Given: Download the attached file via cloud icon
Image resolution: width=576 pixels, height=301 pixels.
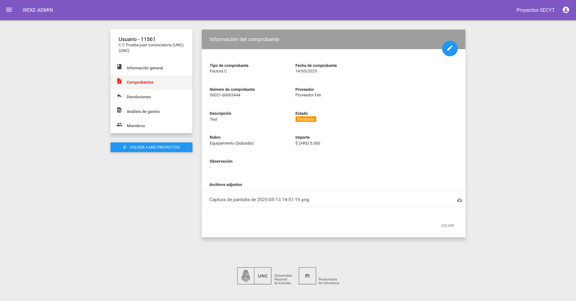Looking at the screenshot, I should (x=460, y=200).
